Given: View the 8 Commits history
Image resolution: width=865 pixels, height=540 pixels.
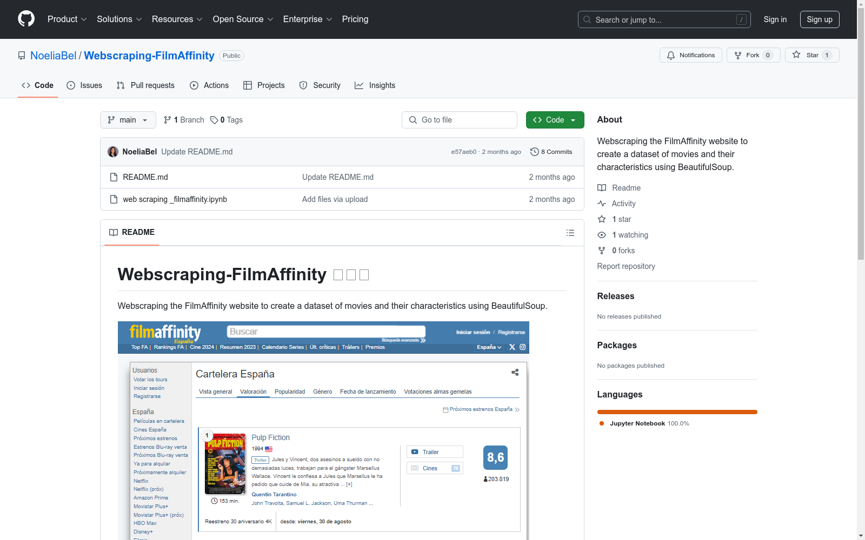Looking at the screenshot, I should (x=551, y=152).
